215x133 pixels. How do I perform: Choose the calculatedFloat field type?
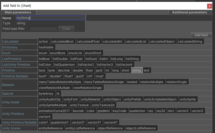88,42
